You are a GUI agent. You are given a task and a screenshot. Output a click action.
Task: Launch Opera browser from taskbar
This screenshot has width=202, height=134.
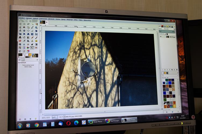68,124
